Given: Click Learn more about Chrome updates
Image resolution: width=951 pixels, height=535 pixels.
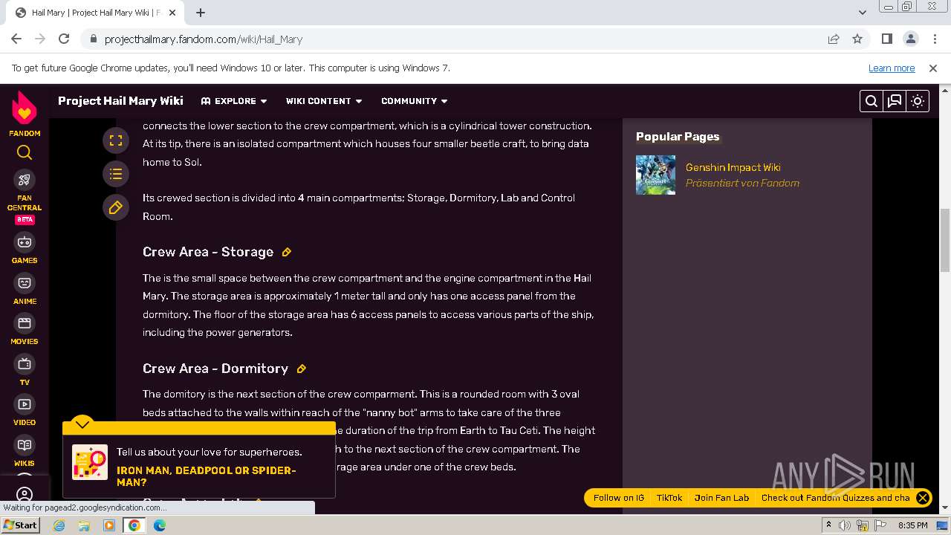Looking at the screenshot, I should 892,68.
